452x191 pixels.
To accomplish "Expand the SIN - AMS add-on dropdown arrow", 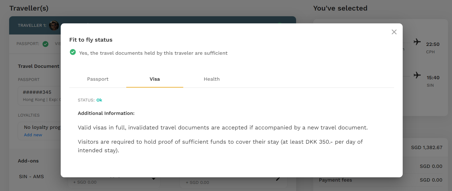I will [154, 179].
